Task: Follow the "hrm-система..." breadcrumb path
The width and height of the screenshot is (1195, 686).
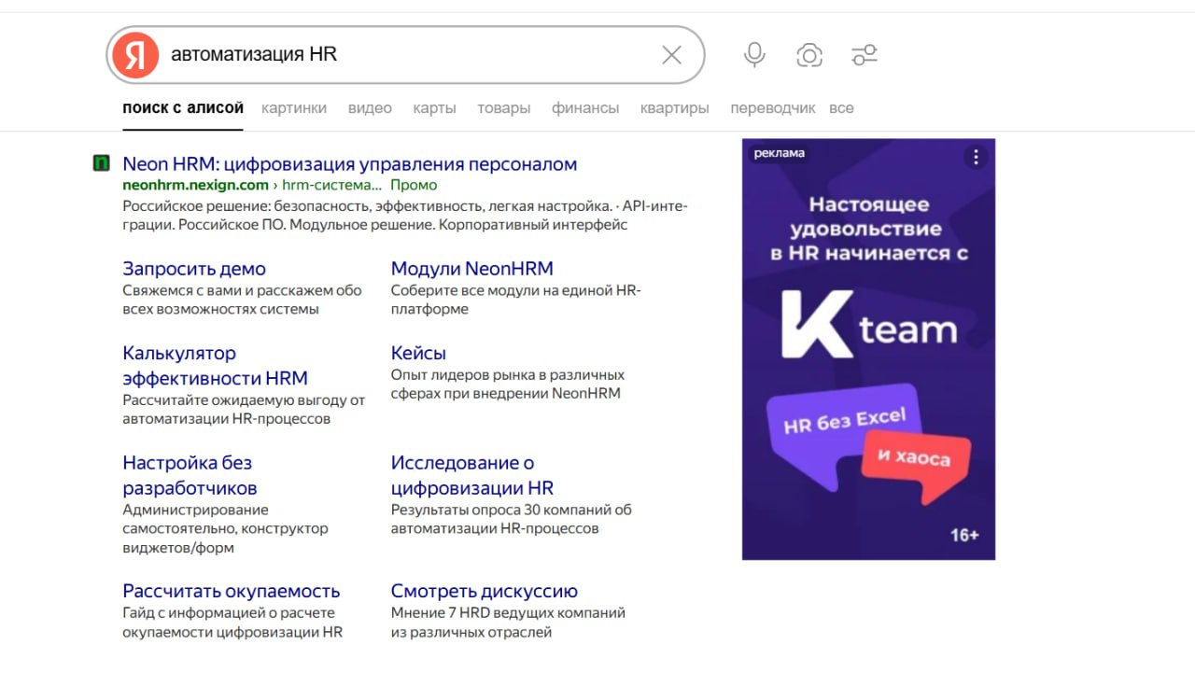Action: 331,185
